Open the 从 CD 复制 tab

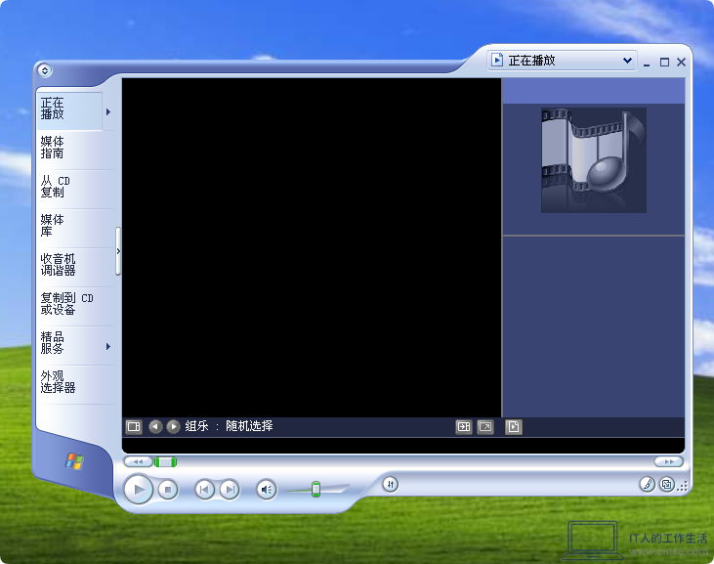pos(75,187)
